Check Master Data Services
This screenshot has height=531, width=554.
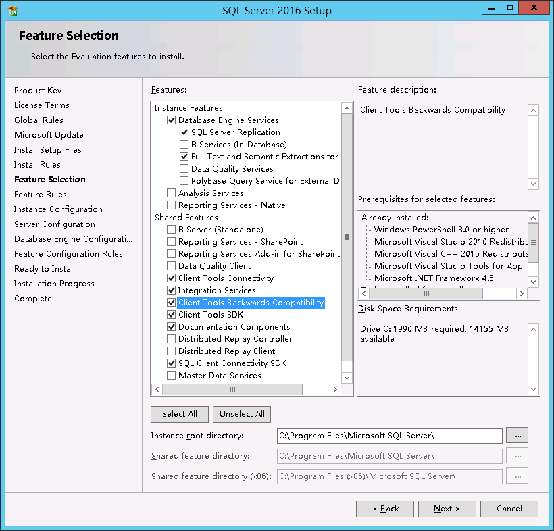click(x=172, y=375)
